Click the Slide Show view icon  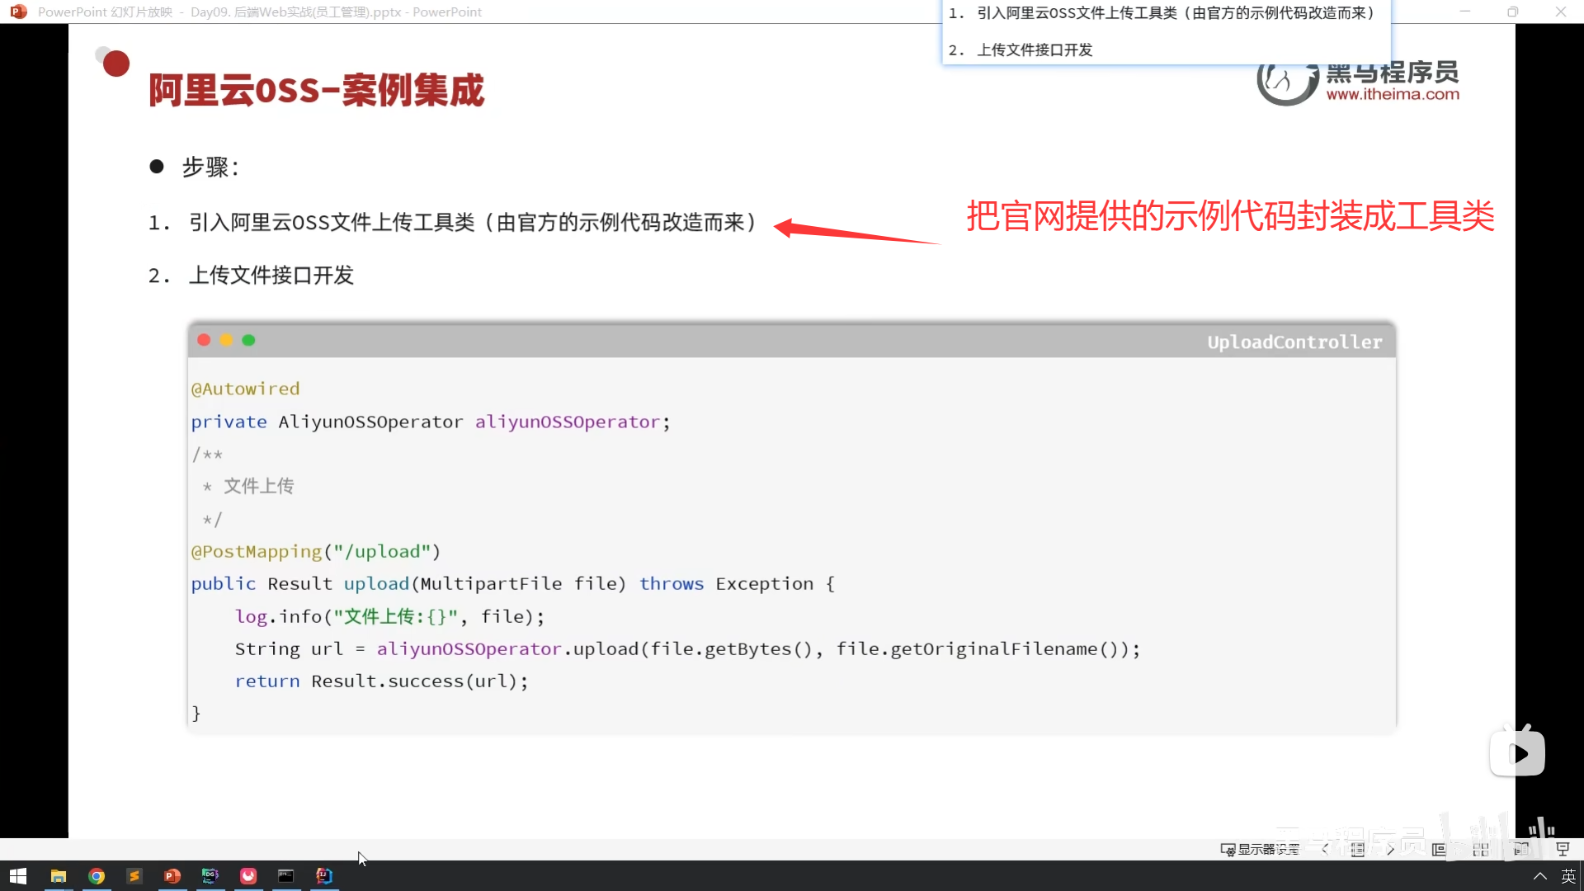tap(1563, 849)
